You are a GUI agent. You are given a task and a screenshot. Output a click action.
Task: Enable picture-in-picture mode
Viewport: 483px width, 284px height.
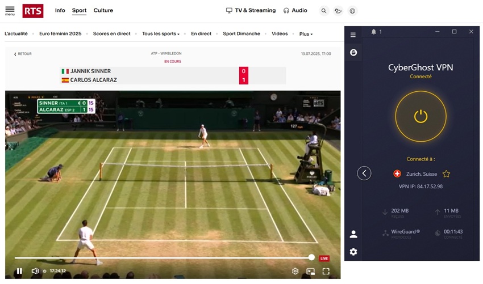310,271
